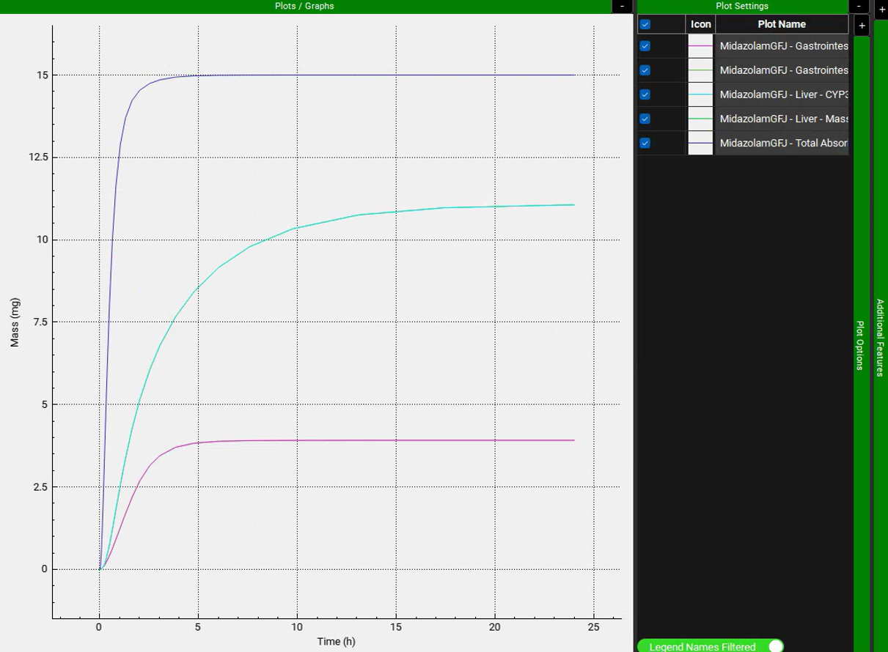The image size is (888, 652).
Task: Click the green line icon for Liver Mass plot
Action: [700, 119]
